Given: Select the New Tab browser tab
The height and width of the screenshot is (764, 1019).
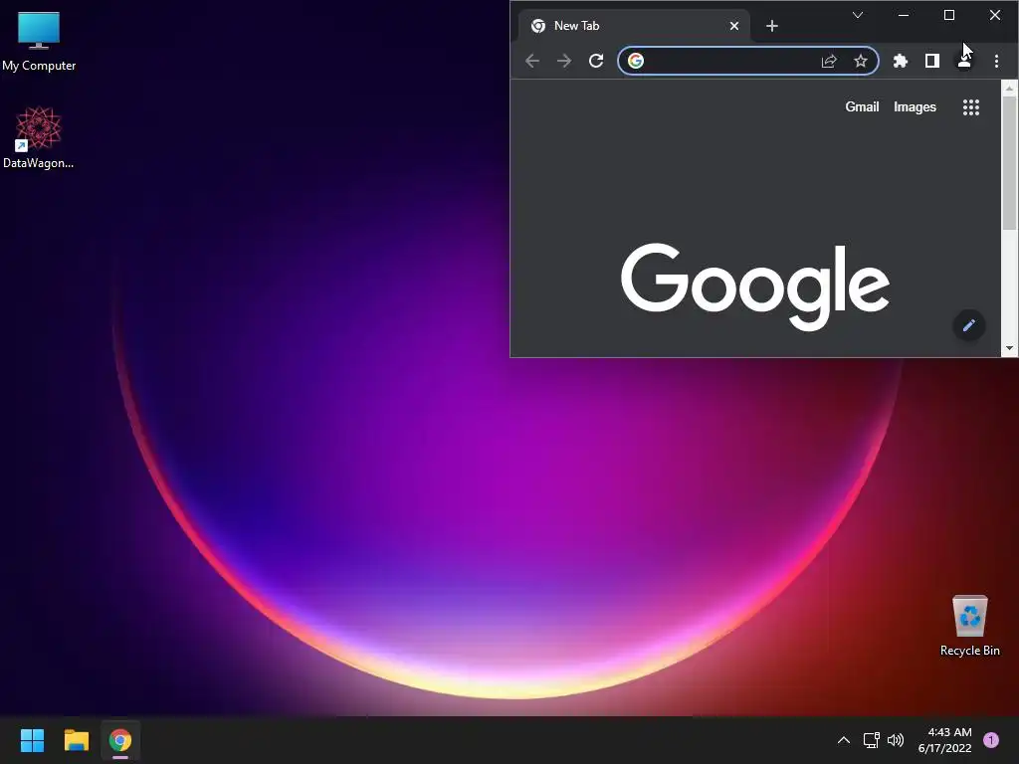Looking at the screenshot, I should click(634, 26).
